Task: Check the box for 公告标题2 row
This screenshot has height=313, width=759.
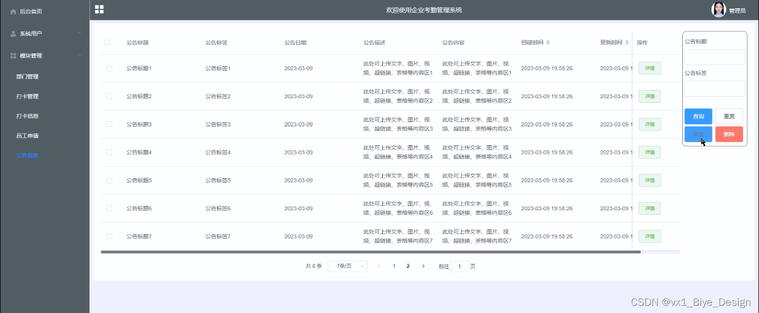Action: click(x=109, y=96)
